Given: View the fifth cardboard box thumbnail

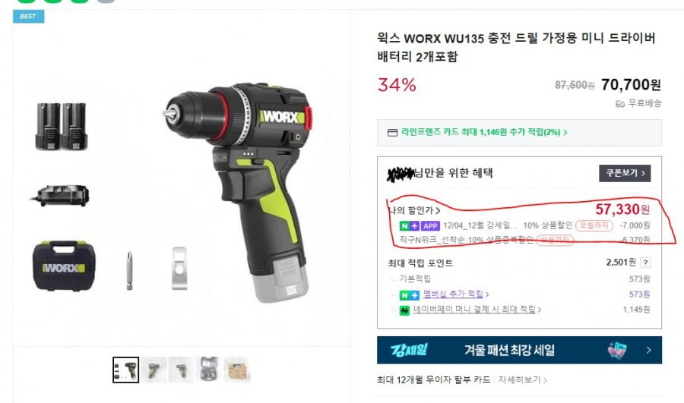Looking at the screenshot, I should point(237,370).
